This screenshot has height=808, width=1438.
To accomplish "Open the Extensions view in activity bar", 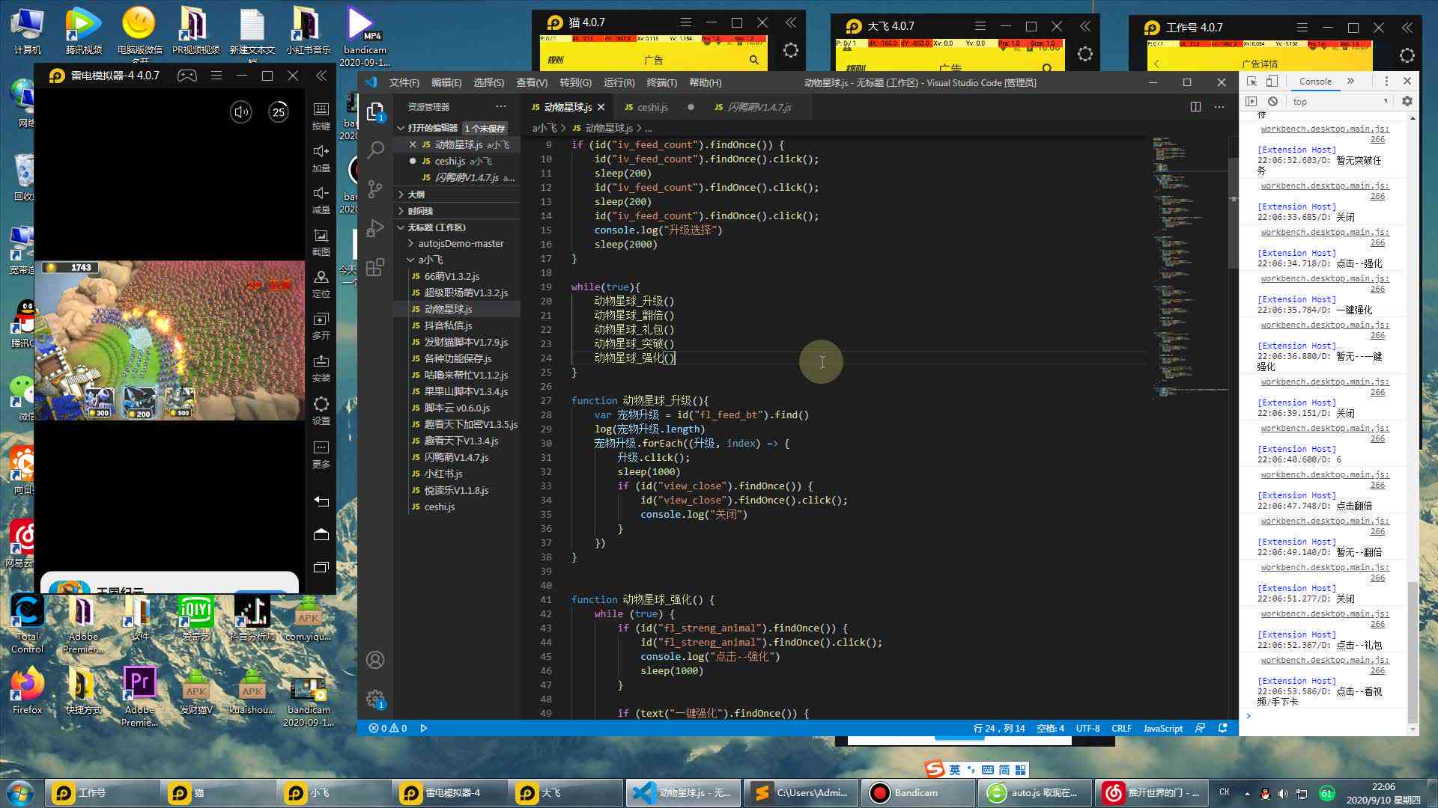I will point(375,267).
